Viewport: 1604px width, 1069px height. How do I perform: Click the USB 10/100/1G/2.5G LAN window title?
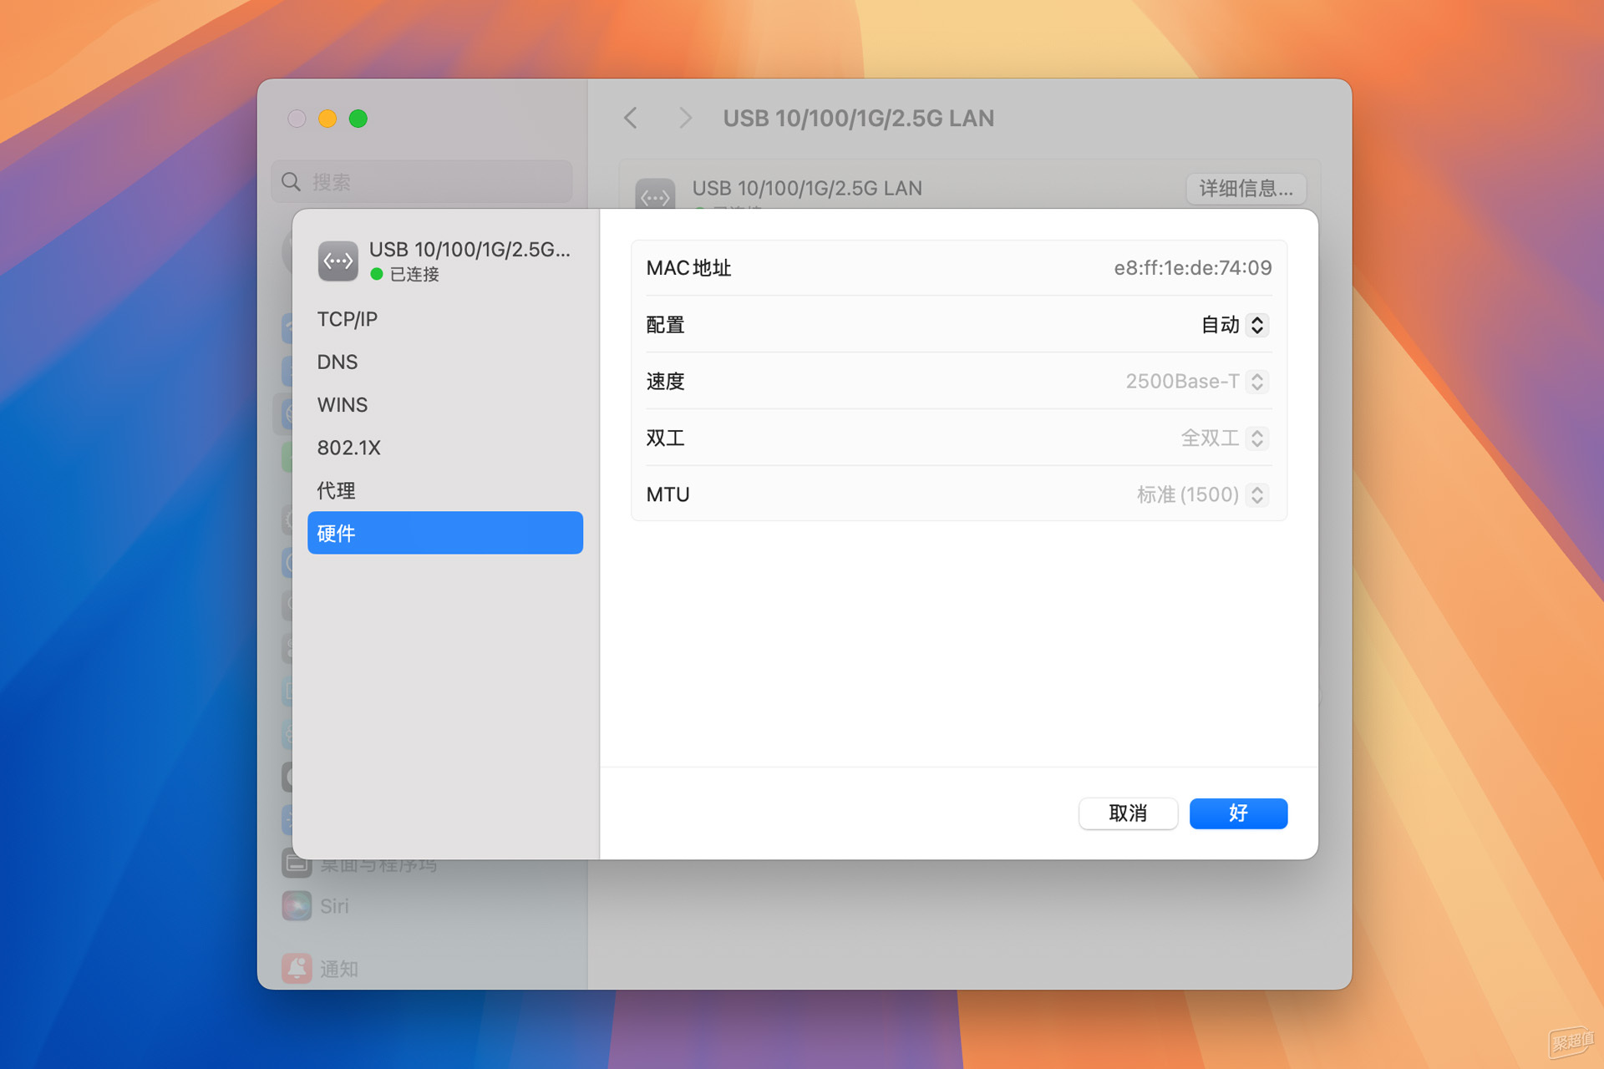[858, 119]
